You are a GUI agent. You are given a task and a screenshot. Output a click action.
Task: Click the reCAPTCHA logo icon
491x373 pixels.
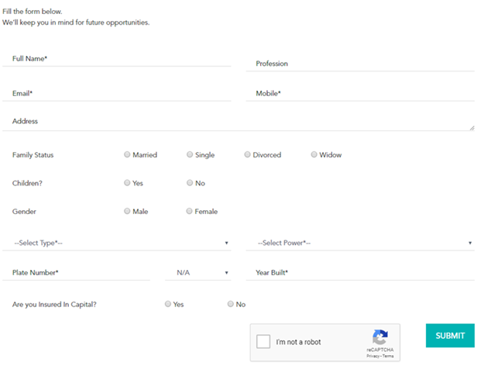[380, 337]
